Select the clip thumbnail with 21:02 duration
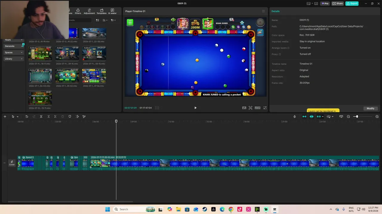Image resolution: width=382 pixels, height=214 pixels. pos(40,53)
